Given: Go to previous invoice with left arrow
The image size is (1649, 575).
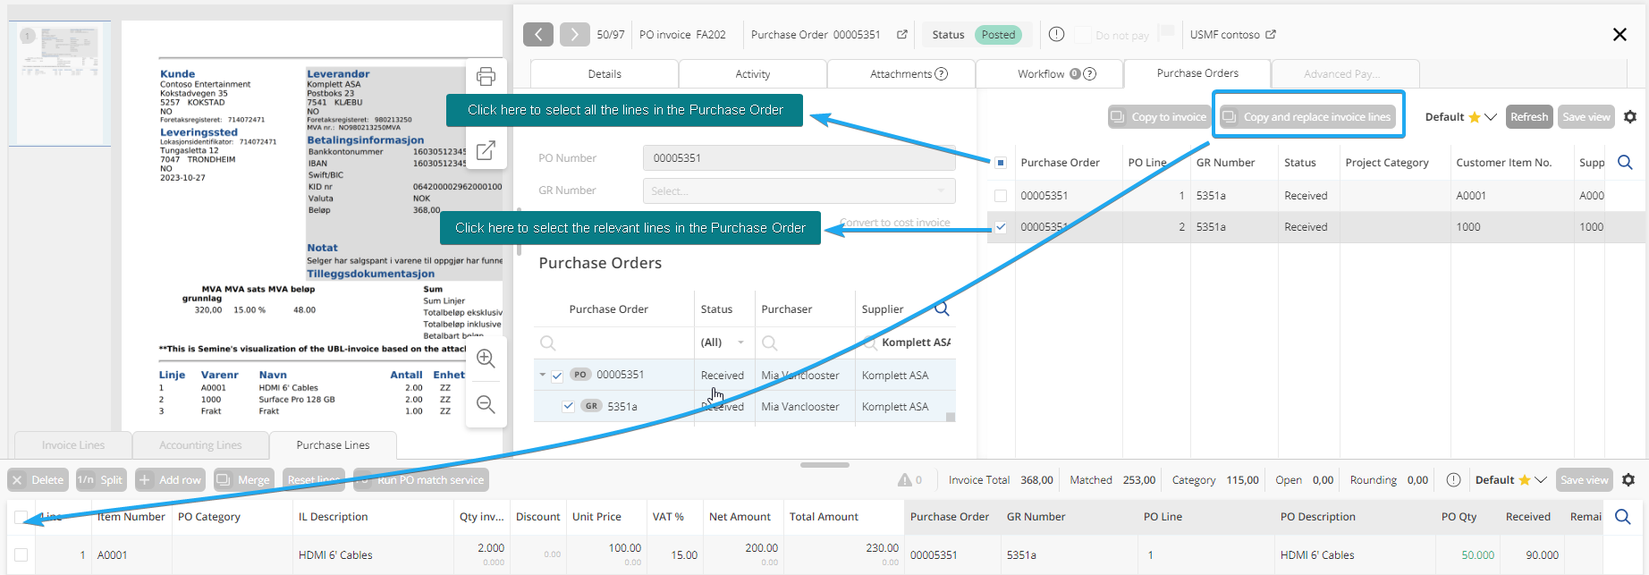Looking at the screenshot, I should point(537,35).
